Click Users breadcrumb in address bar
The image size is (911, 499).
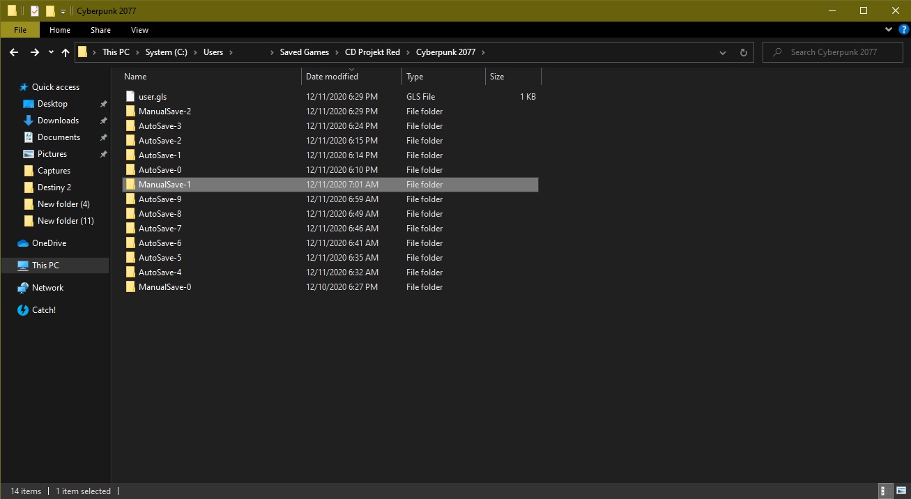click(213, 52)
